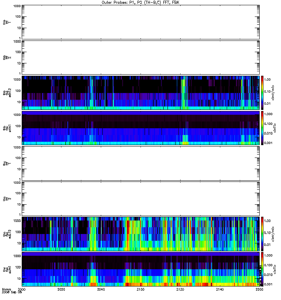Click the "1.00" value on thb edc12 color bar
The height and width of the screenshot is (300, 281).
point(267,79)
